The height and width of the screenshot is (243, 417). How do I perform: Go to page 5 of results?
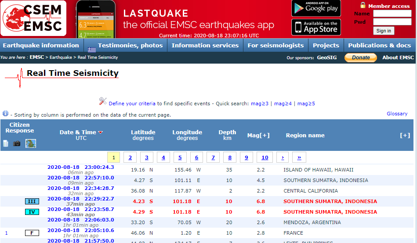pos(180,157)
